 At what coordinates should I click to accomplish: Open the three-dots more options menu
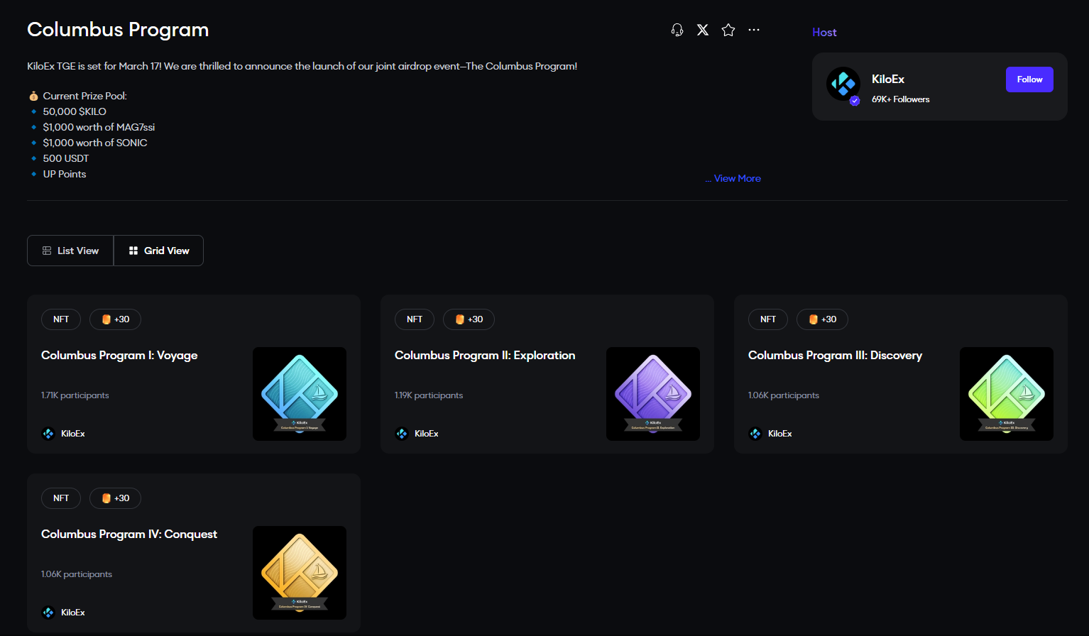click(x=754, y=30)
